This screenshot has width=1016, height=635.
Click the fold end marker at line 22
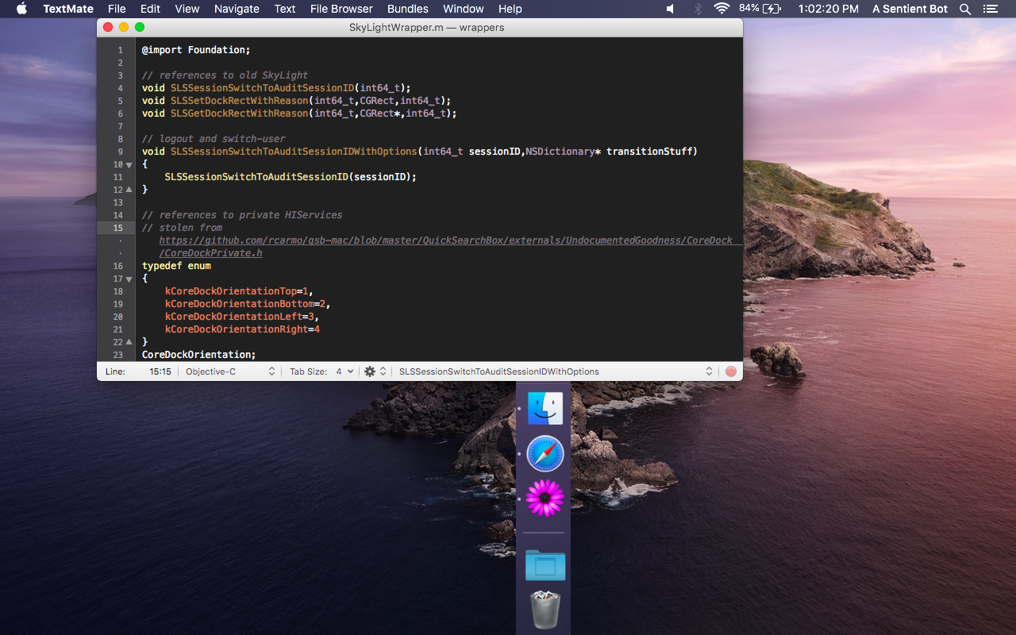pos(129,342)
